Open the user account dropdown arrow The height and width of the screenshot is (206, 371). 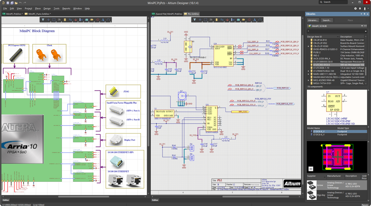coord(368,8)
